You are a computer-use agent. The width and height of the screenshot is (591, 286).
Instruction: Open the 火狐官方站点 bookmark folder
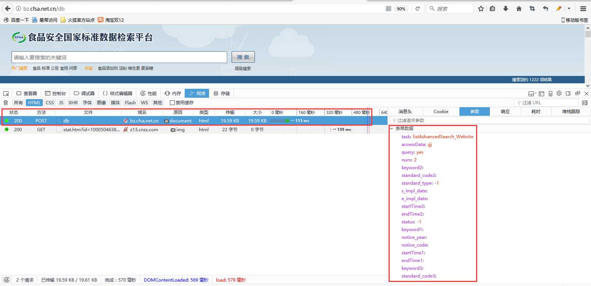point(78,20)
